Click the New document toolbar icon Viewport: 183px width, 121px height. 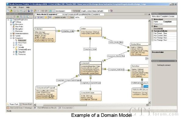(8, 11)
